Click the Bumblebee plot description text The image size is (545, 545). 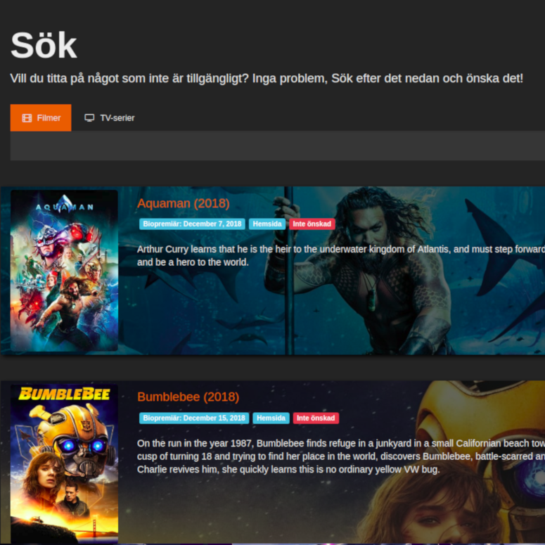(x=341, y=456)
